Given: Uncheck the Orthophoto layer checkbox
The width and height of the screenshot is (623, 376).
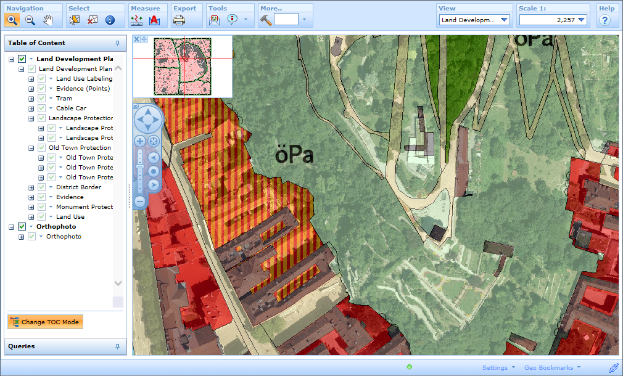Looking at the screenshot, I should [20, 226].
